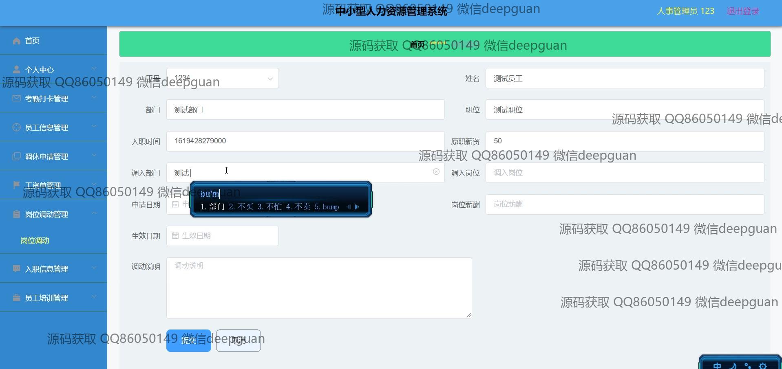Click the IME moon icon
This screenshot has height=369, width=782.
pos(733,365)
